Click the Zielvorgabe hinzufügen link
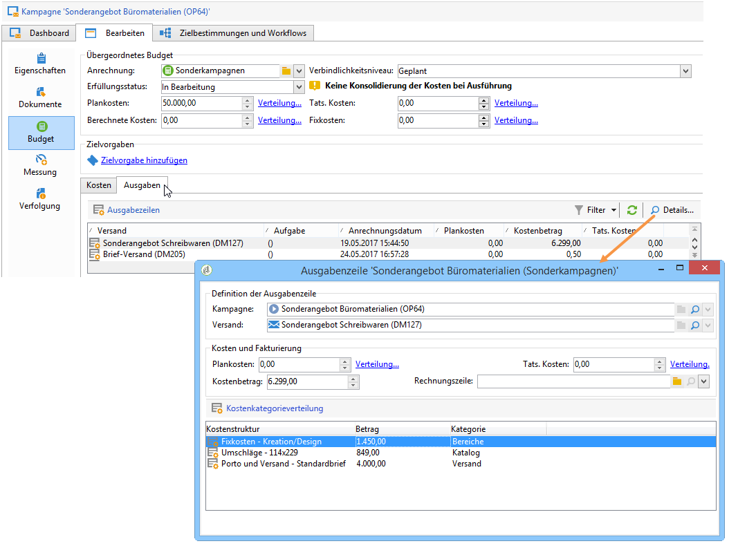738x557 pixels. pos(144,160)
